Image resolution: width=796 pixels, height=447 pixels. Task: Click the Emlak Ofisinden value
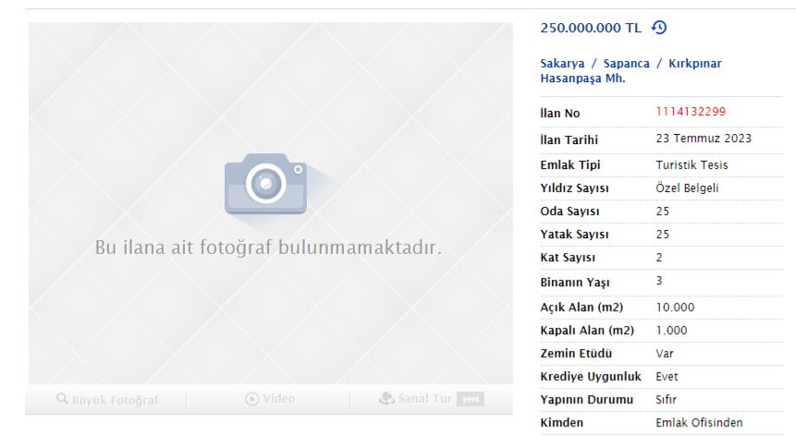[699, 423]
